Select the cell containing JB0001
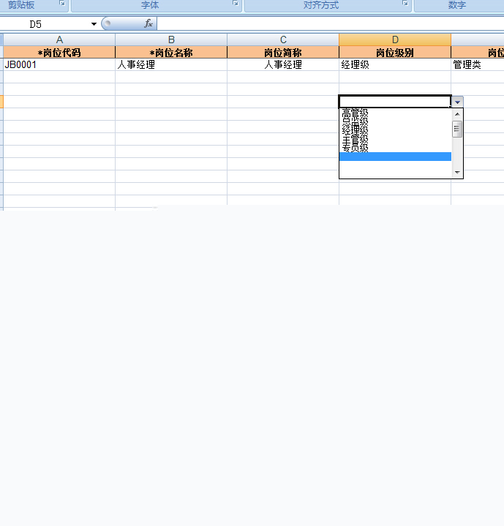504x526 pixels. point(59,64)
